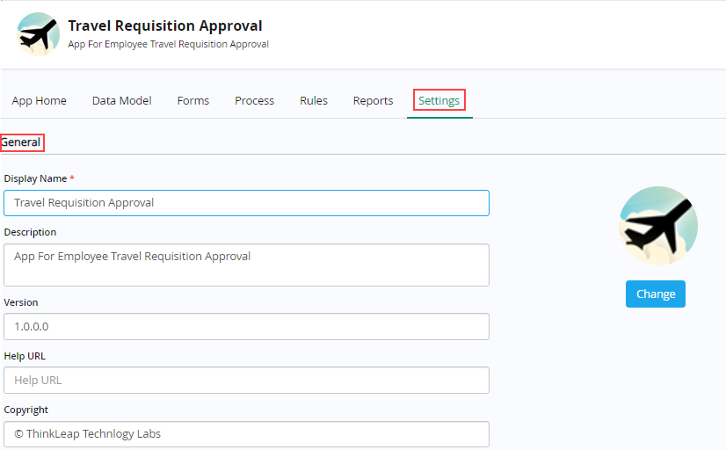The image size is (726, 450).
Task: Click the Version field showing 1.0.0.0
Action: click(x=246, y=326)
